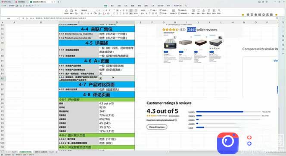Image resolution: width=286 pixels, height=156 pixels.
Task: Expand the formula bar with corner icon
Action: click(x=277, y=18)
